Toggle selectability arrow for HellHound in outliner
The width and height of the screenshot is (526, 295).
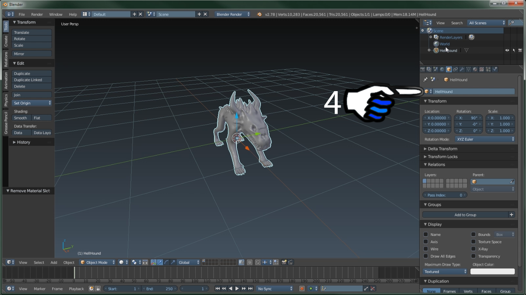[514, 50]
